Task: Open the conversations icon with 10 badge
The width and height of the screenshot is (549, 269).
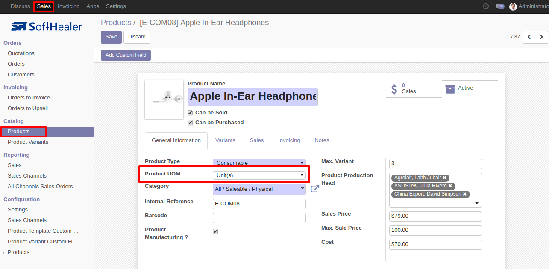Action: [x=500, y=6]
